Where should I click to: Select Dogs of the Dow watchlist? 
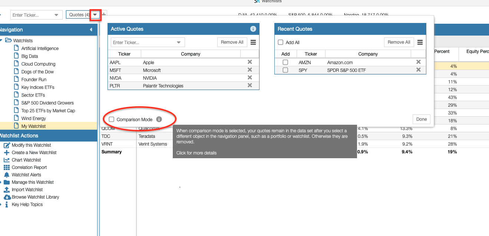[x=37, y=72]
